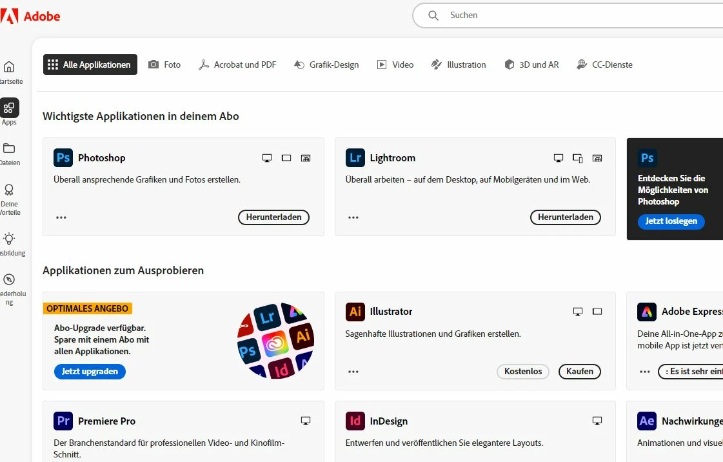Open the compass discover sidebar icon

coord(9,279)
